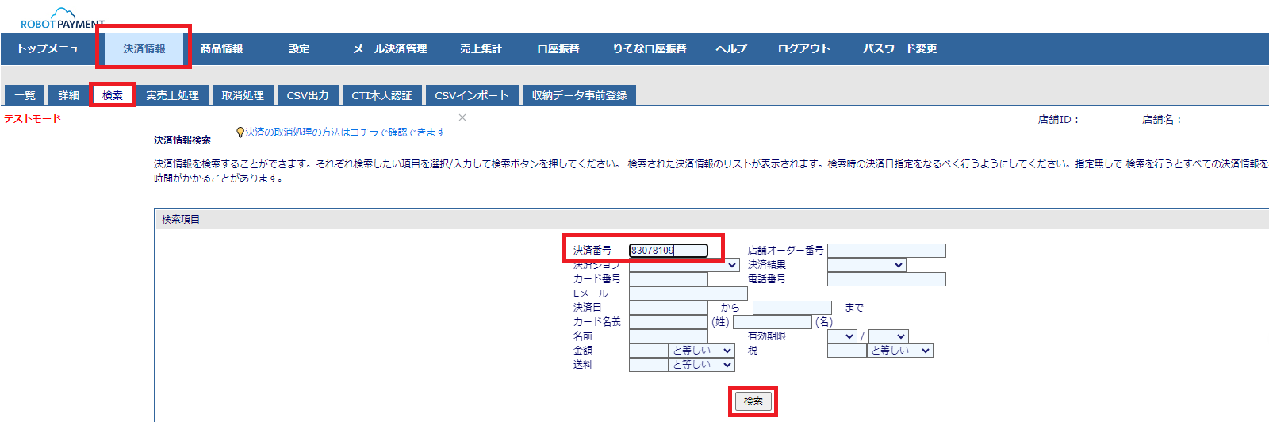Open the 商品情報 menu
The height and width of the screenshot is (422, 1269).
pos(221,48)
